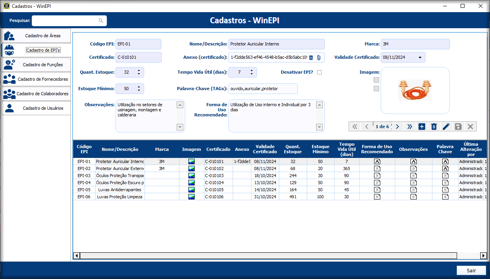Go to the next record arrow
The height and width of the screenshot is (279, 490).
coord(397,127)
